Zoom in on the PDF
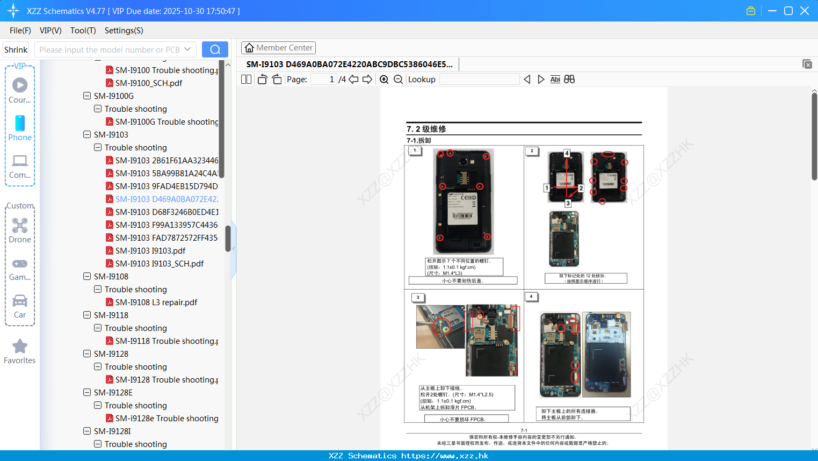This screenshot has height=461, width=818. [384, 79]
